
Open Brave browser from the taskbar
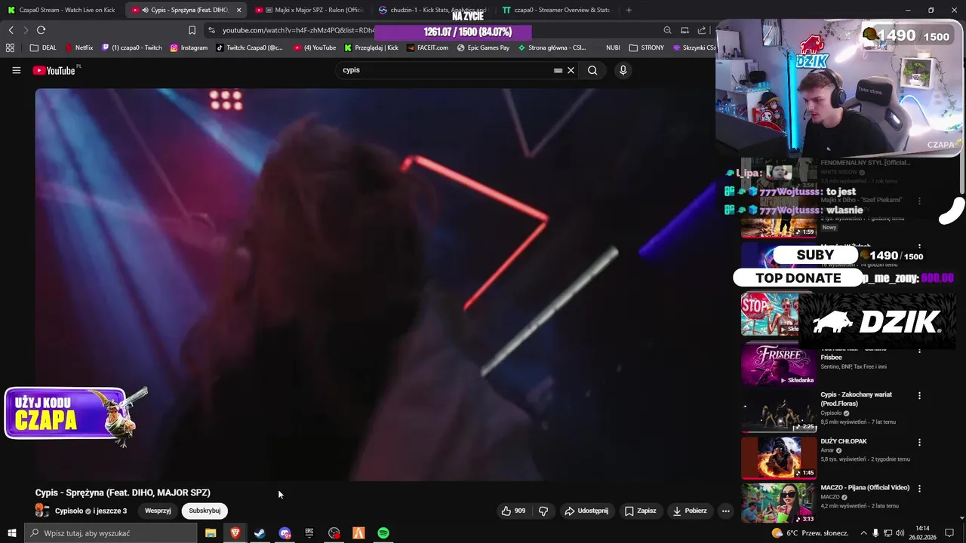(x=235, y=533)
